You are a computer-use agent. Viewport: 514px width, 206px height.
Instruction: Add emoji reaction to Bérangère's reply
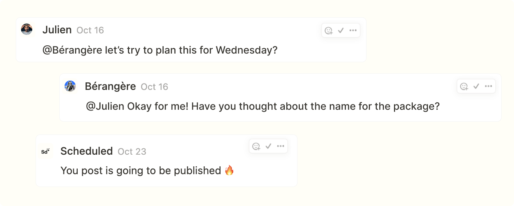click(x=464, y=87)
